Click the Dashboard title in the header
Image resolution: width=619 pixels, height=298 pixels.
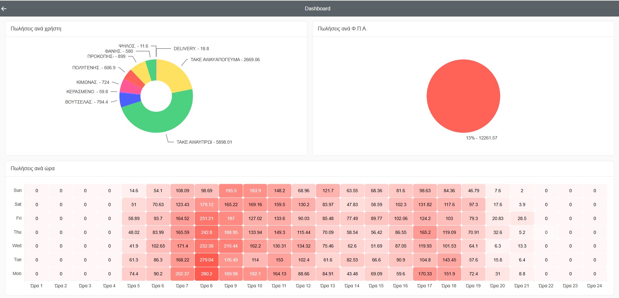pos(317,9)
